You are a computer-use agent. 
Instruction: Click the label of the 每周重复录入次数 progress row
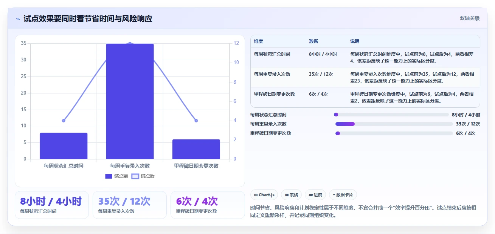(x=268, y=124)
